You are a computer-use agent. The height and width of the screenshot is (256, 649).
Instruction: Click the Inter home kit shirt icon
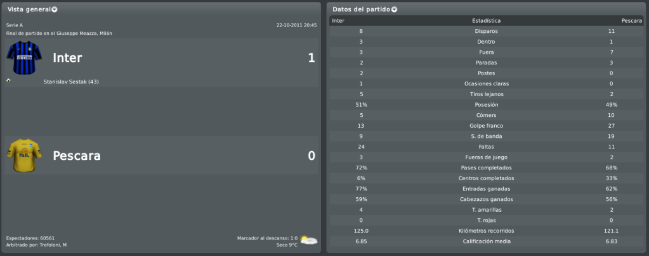tap(24, 58)
